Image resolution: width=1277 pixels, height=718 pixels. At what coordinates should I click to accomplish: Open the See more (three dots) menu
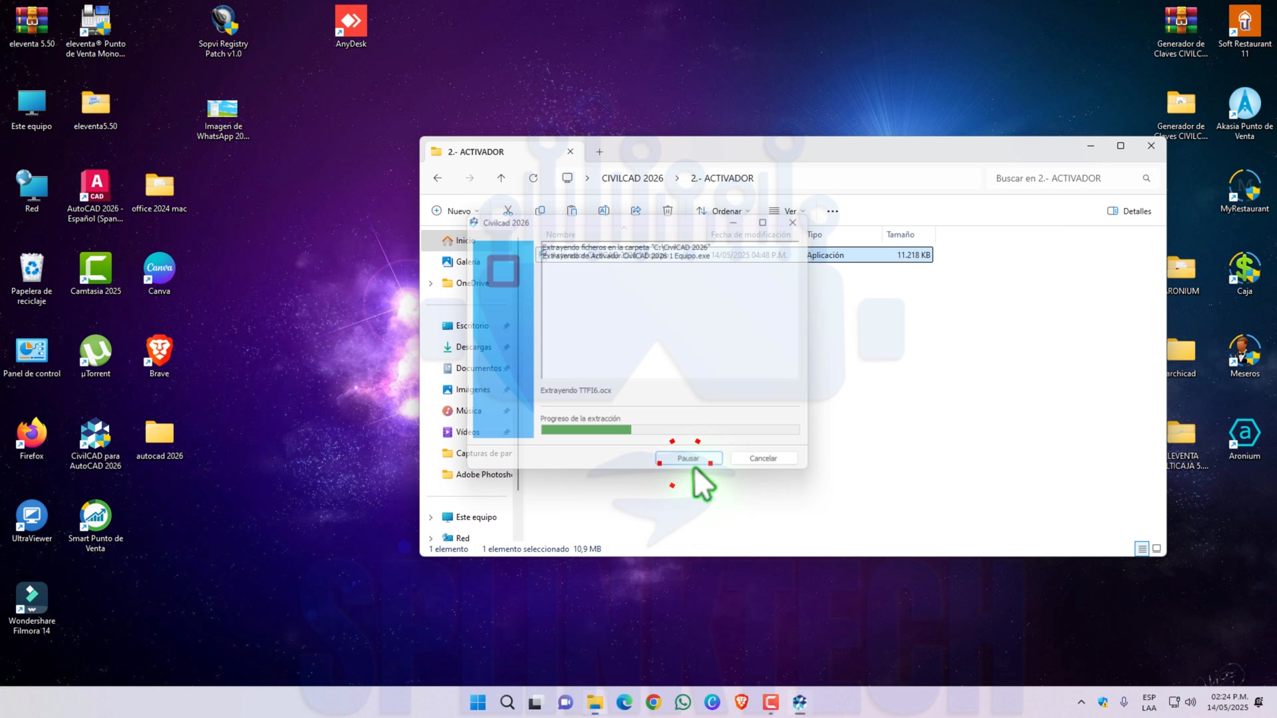pos(833,211)
